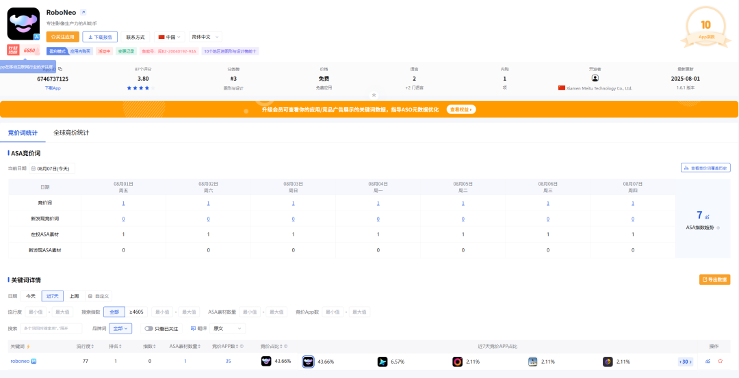Sort by 流行度 column header
Screen dimensions: 739x378
point(84,347)
